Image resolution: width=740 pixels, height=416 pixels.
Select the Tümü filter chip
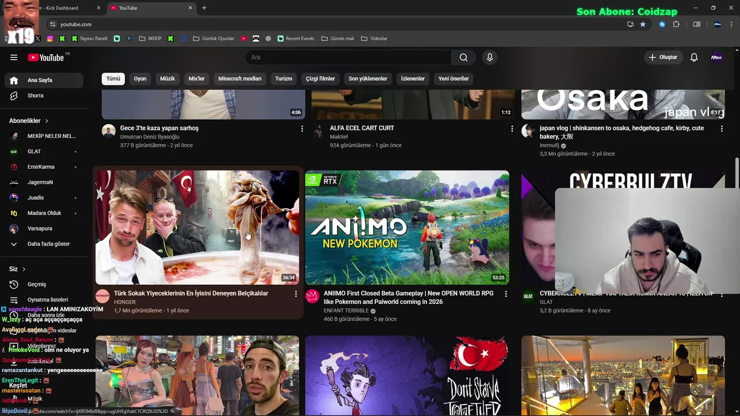(x=113, y=79)
